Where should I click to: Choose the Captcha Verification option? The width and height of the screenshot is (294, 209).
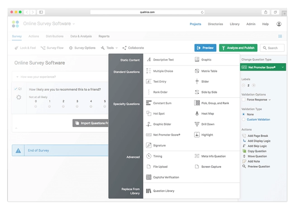166,177
